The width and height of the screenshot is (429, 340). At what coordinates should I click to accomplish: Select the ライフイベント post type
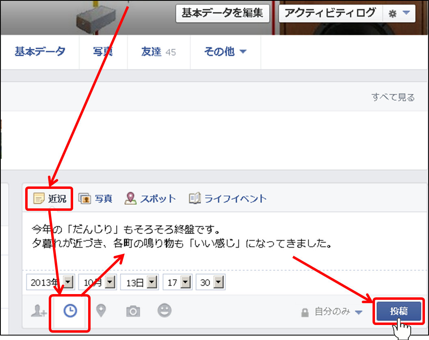(x=228, y=199)
